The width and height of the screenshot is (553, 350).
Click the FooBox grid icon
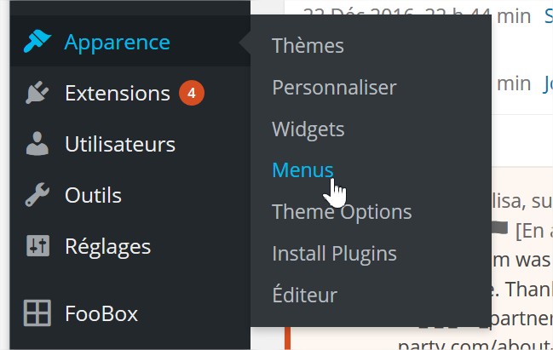pos(37,313)
